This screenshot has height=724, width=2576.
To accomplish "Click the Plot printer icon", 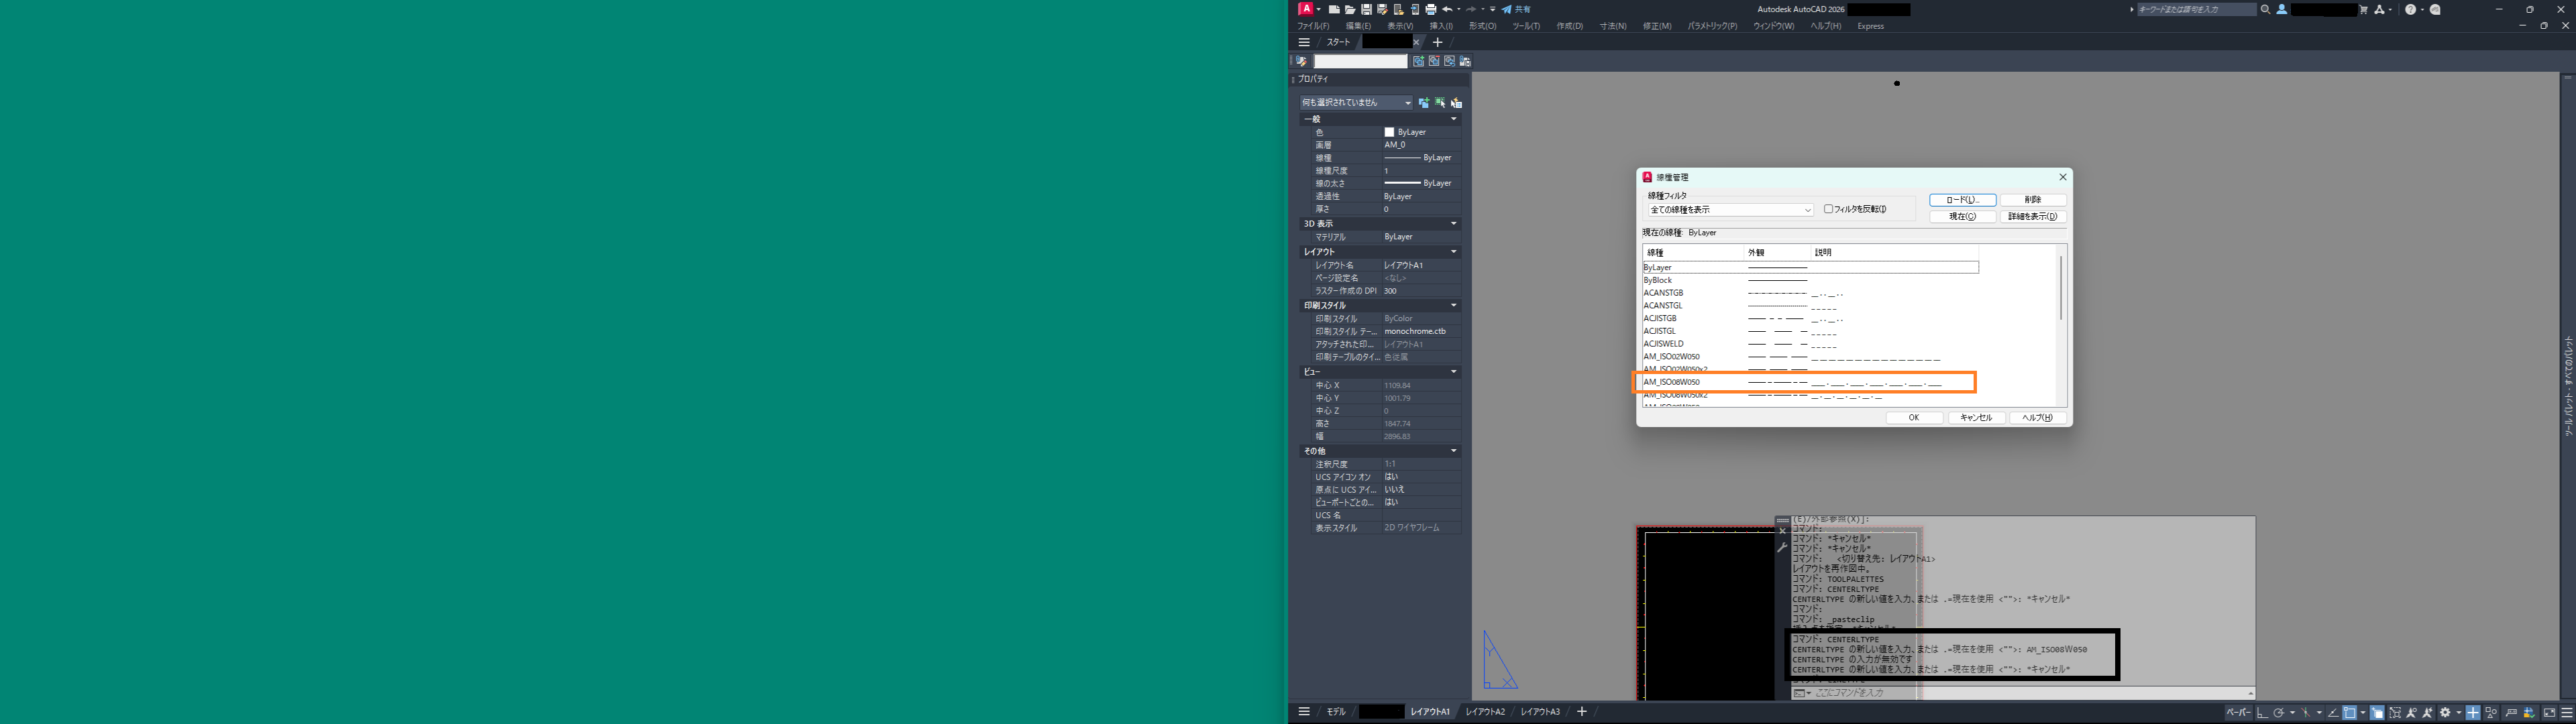I will [1431, 9].
